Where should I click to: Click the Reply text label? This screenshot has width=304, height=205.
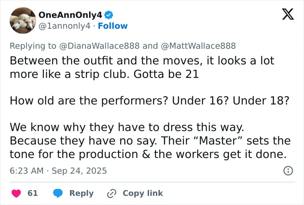pos(82,193)
